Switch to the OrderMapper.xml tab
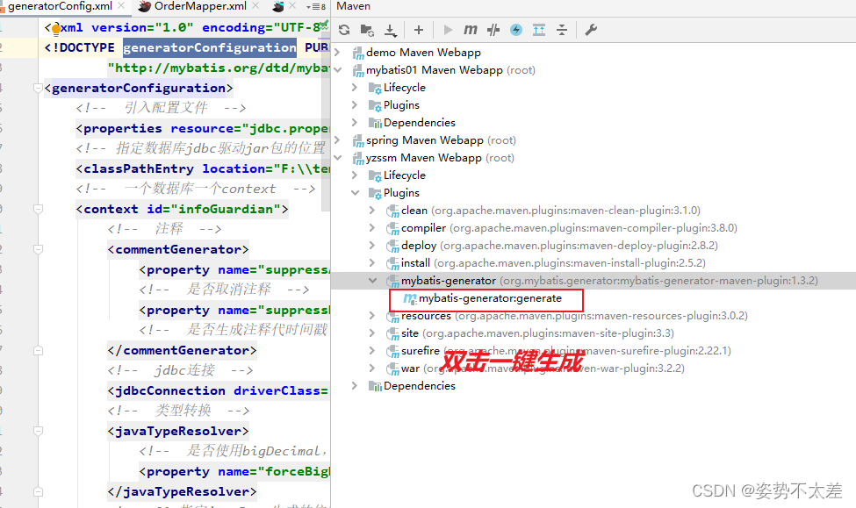 (200, 6)
